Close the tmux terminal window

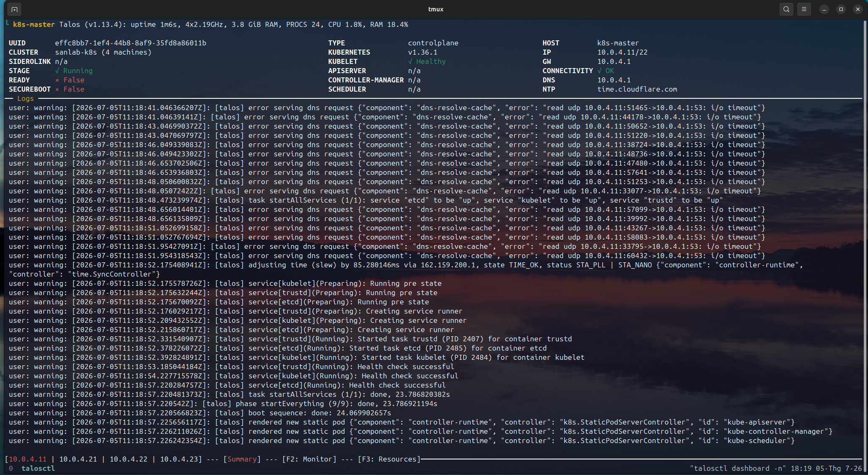point(858,9)
